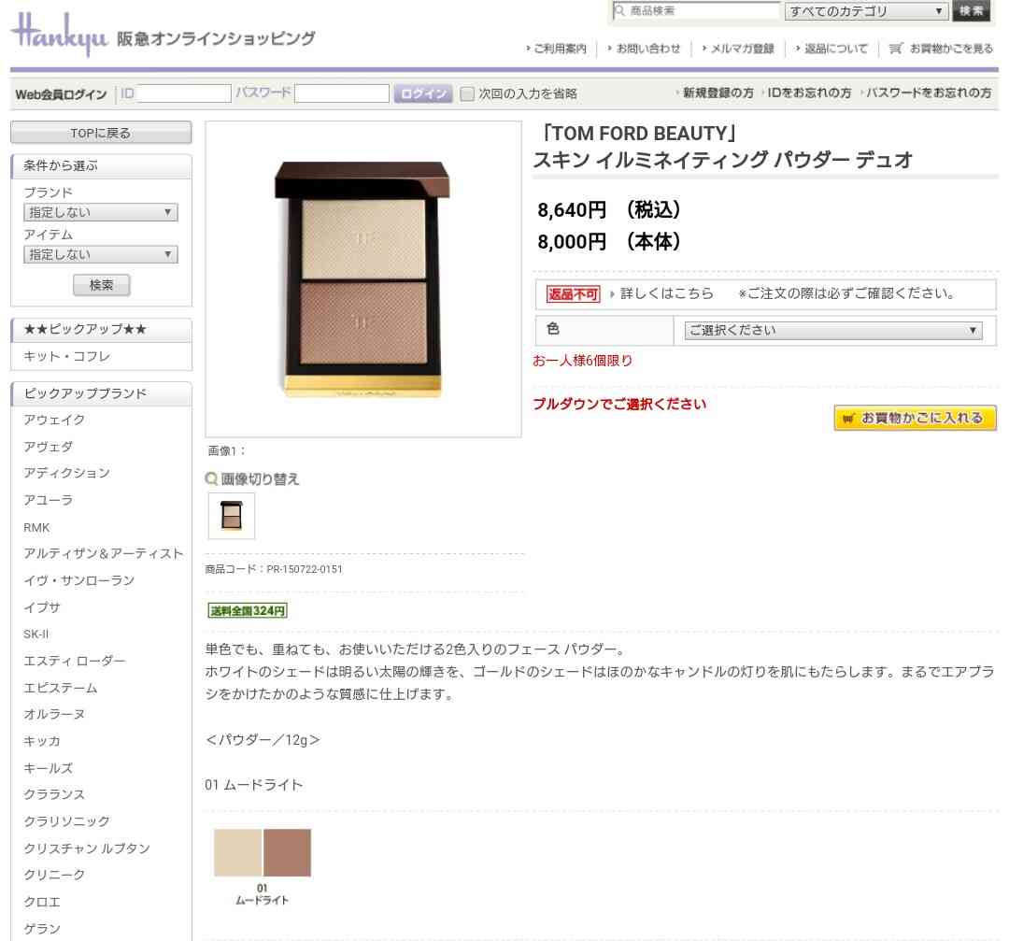Open the 色 ご選択ください dropdown
The height and width of the screenshot is (941, 1009).
coord(833,330)
